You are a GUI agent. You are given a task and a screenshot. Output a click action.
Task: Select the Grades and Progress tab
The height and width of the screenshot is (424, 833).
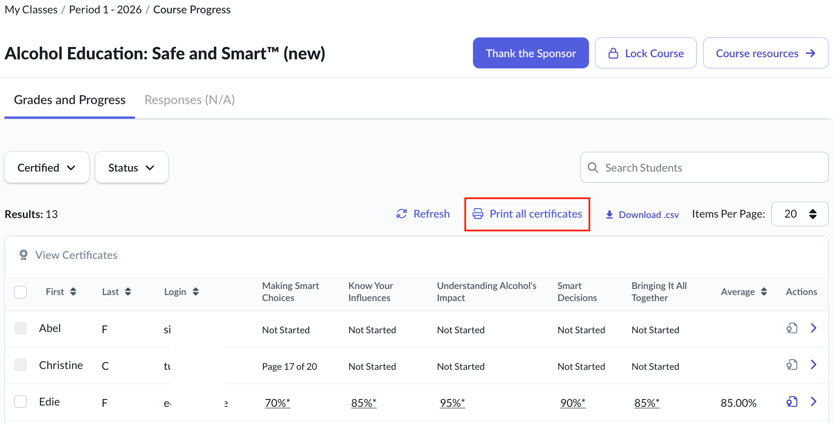tap(70, 100)
